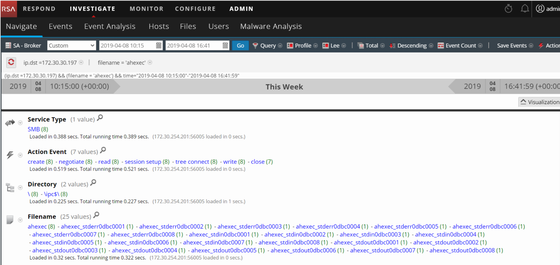Click search magnifier next to Service Type
Image resolution: width=560 pixels, height=265 pixels.
point(100,118)
